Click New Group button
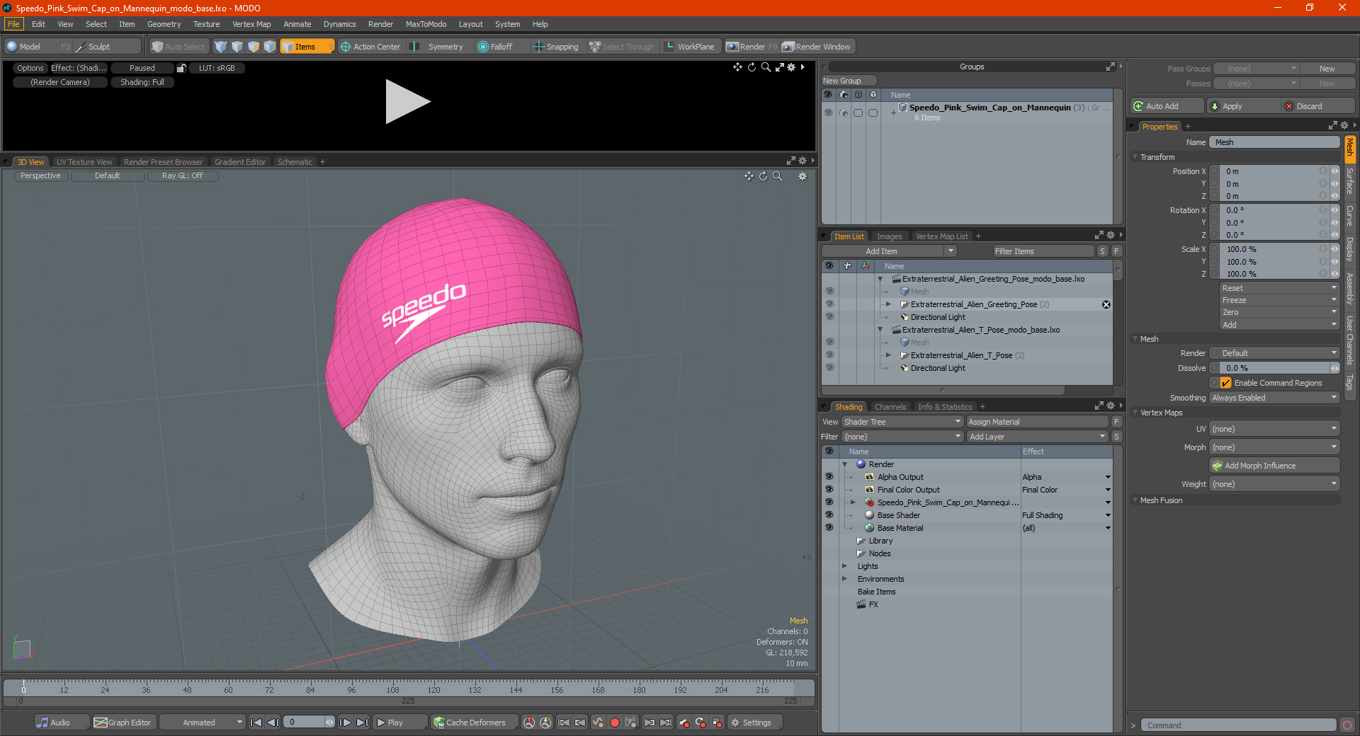1360x736 pixels. coord(849,81)
